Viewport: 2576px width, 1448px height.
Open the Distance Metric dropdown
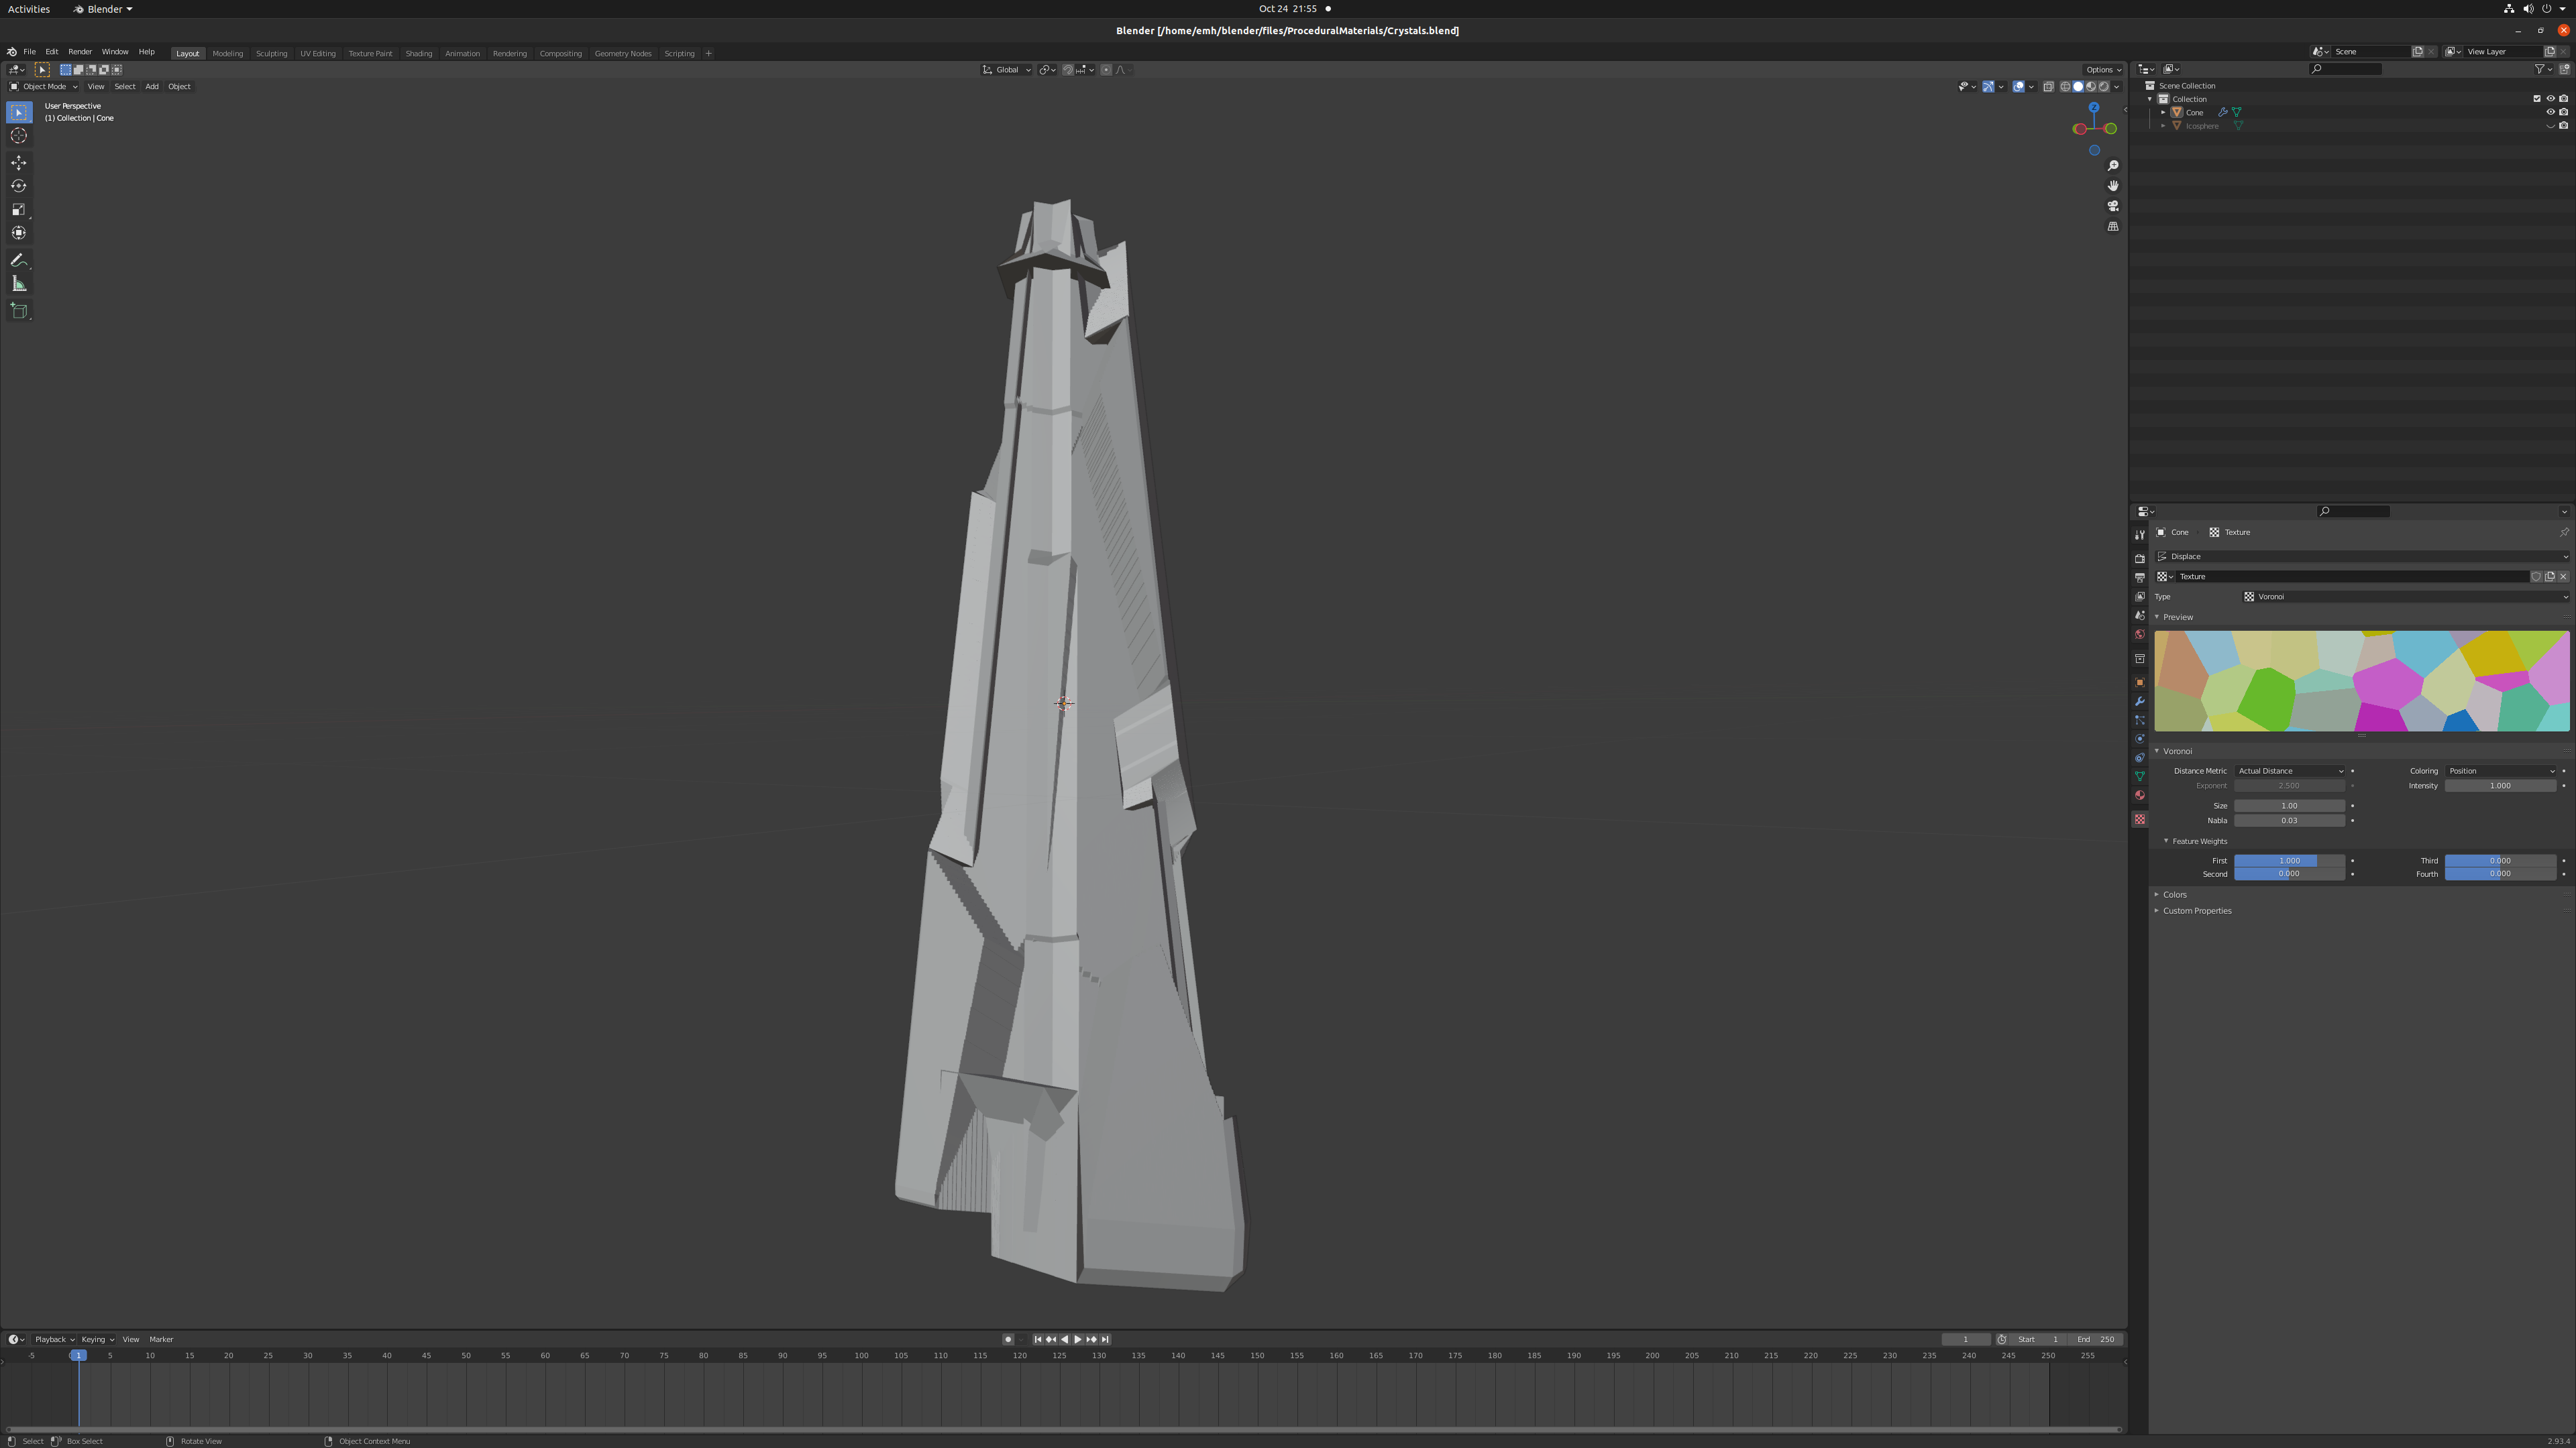pos(2289,770)
